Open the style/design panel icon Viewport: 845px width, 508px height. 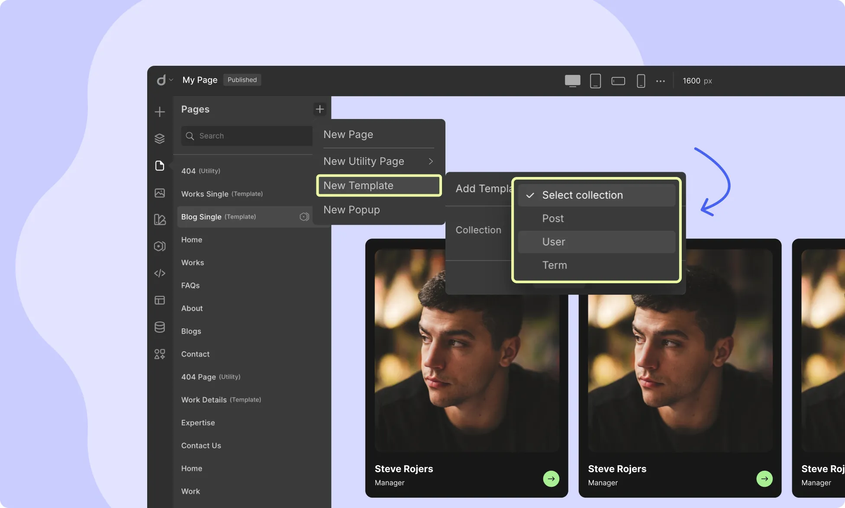pos(160,219)
